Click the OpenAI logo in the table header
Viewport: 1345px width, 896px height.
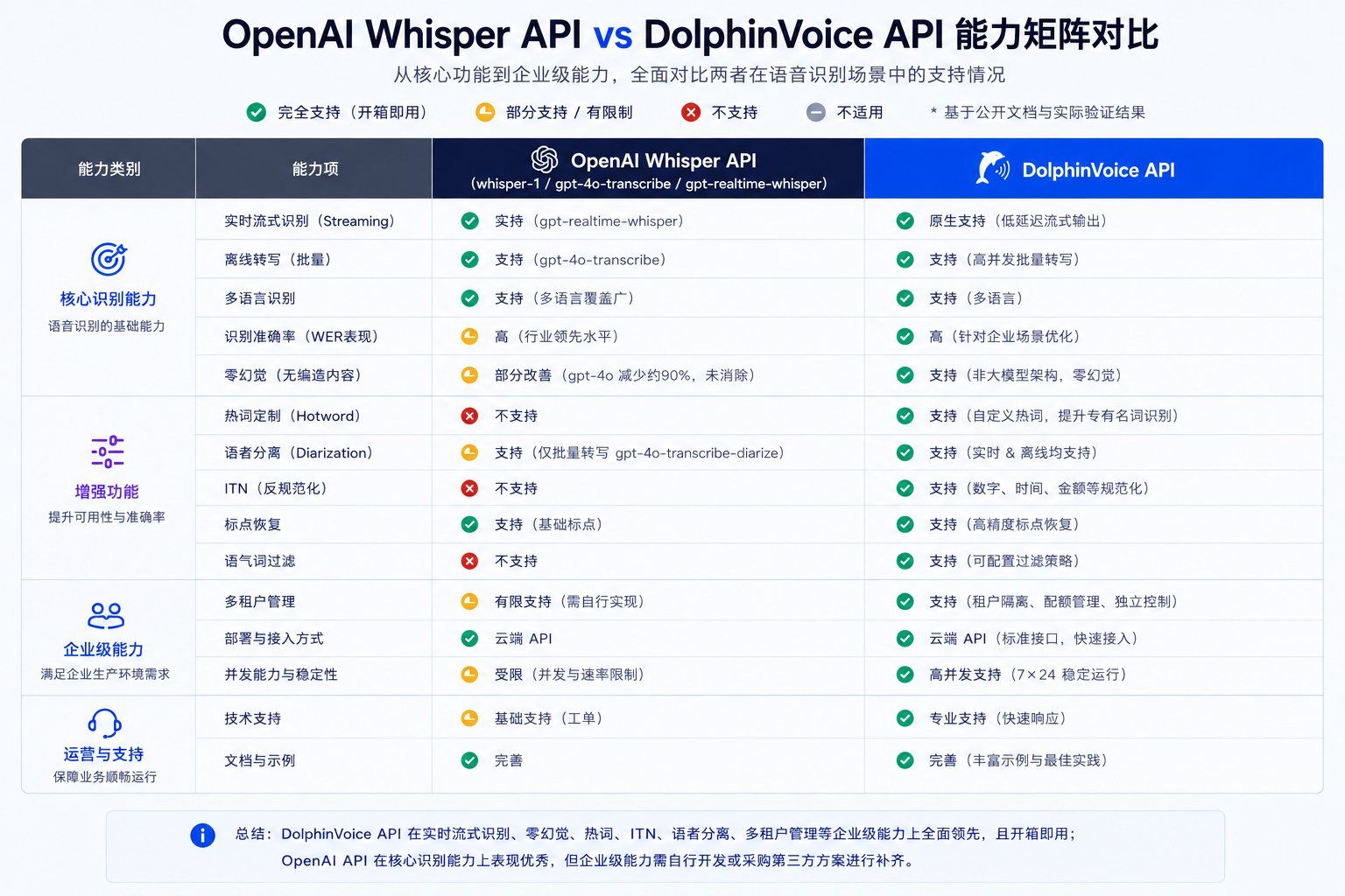click(545, 159)
